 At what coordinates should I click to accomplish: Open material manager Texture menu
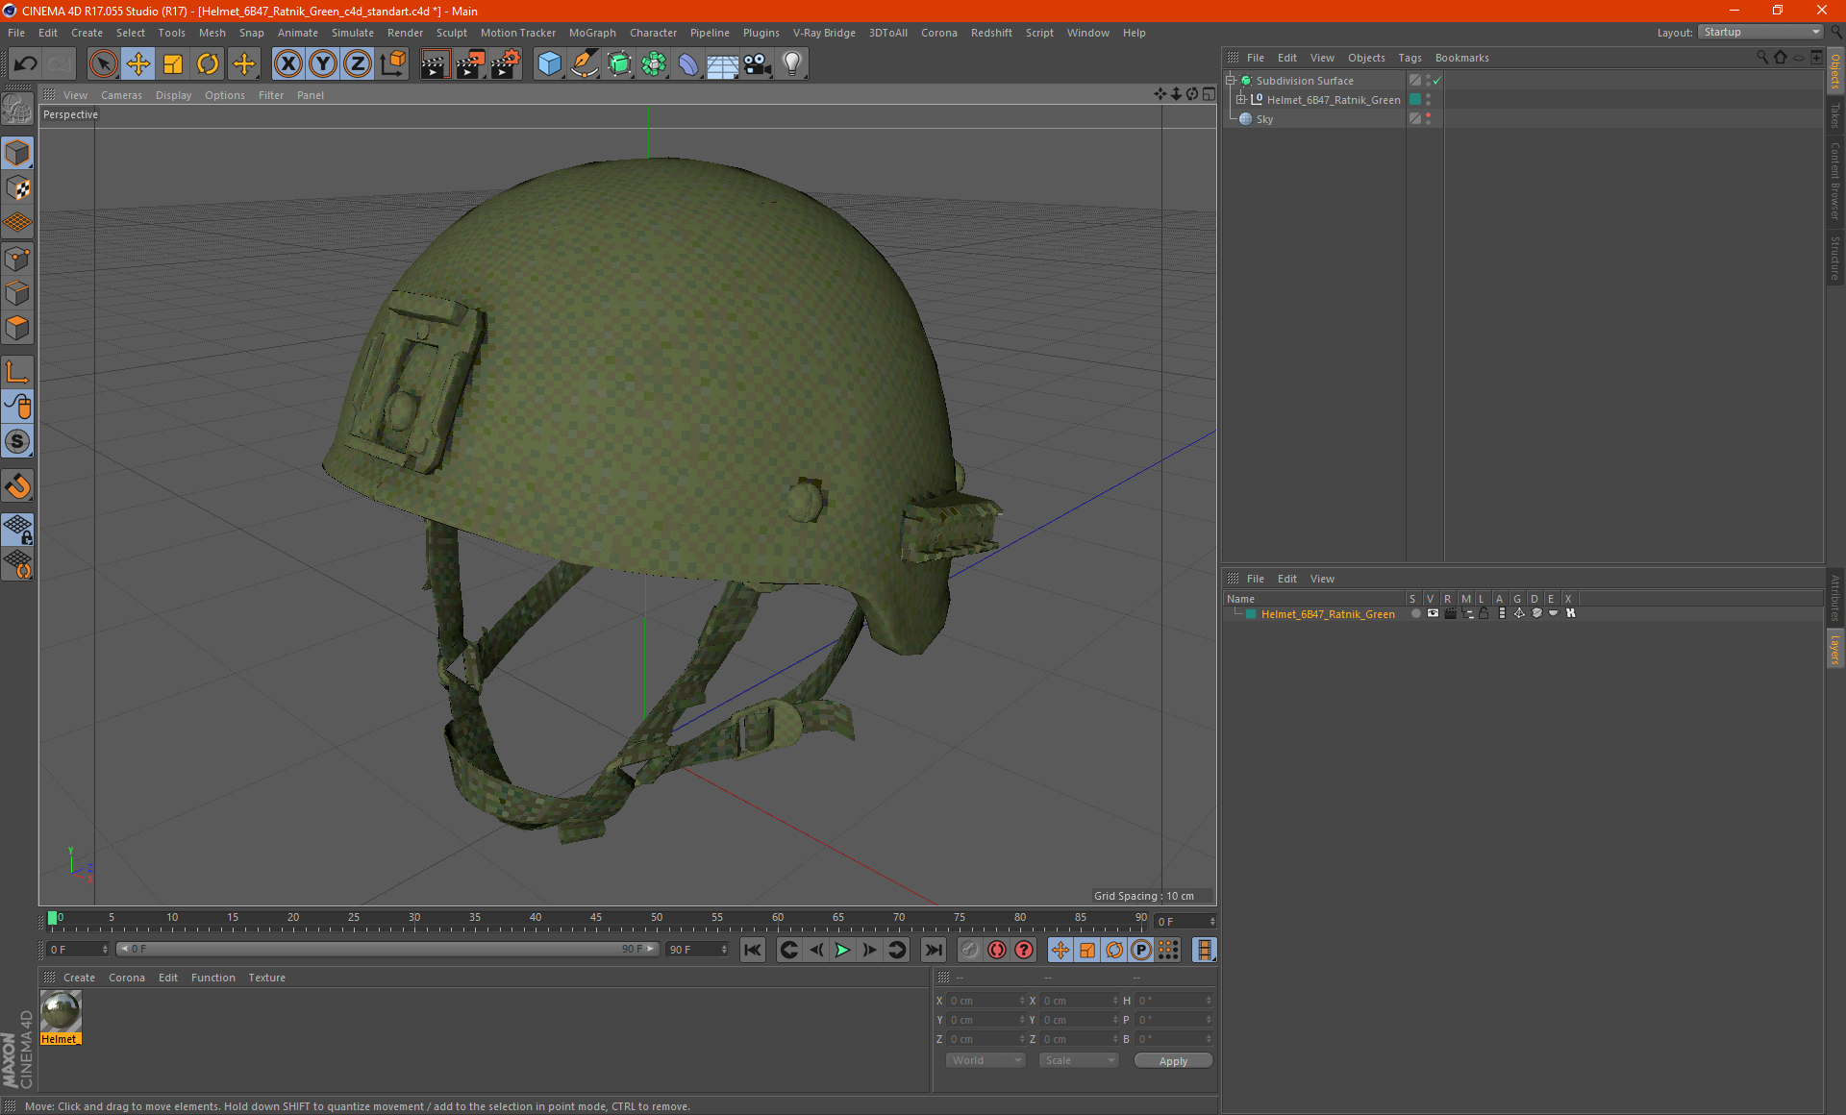(x=266, y=978)
